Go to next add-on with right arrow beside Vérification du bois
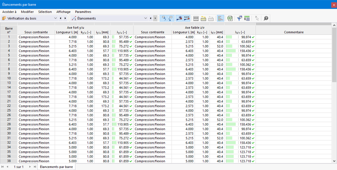 65,18
